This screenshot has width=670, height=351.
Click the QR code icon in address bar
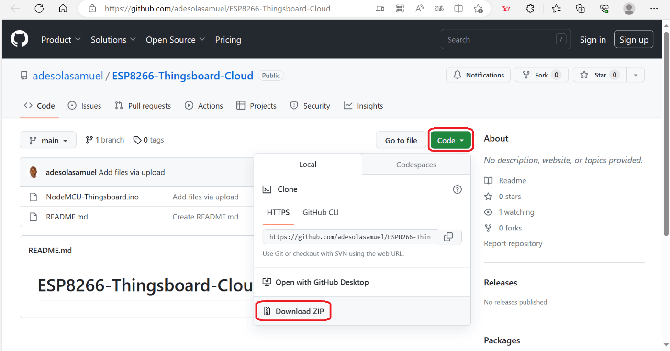(x=400, y=9)
